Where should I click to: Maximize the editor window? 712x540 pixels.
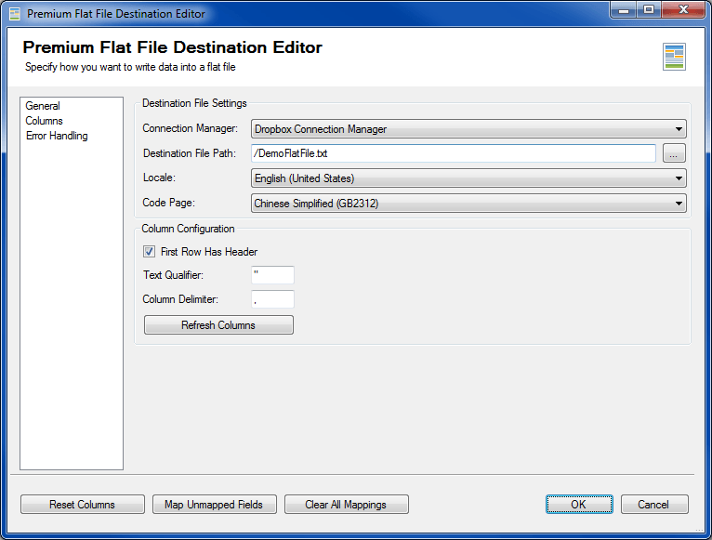(x=649, y=10)
